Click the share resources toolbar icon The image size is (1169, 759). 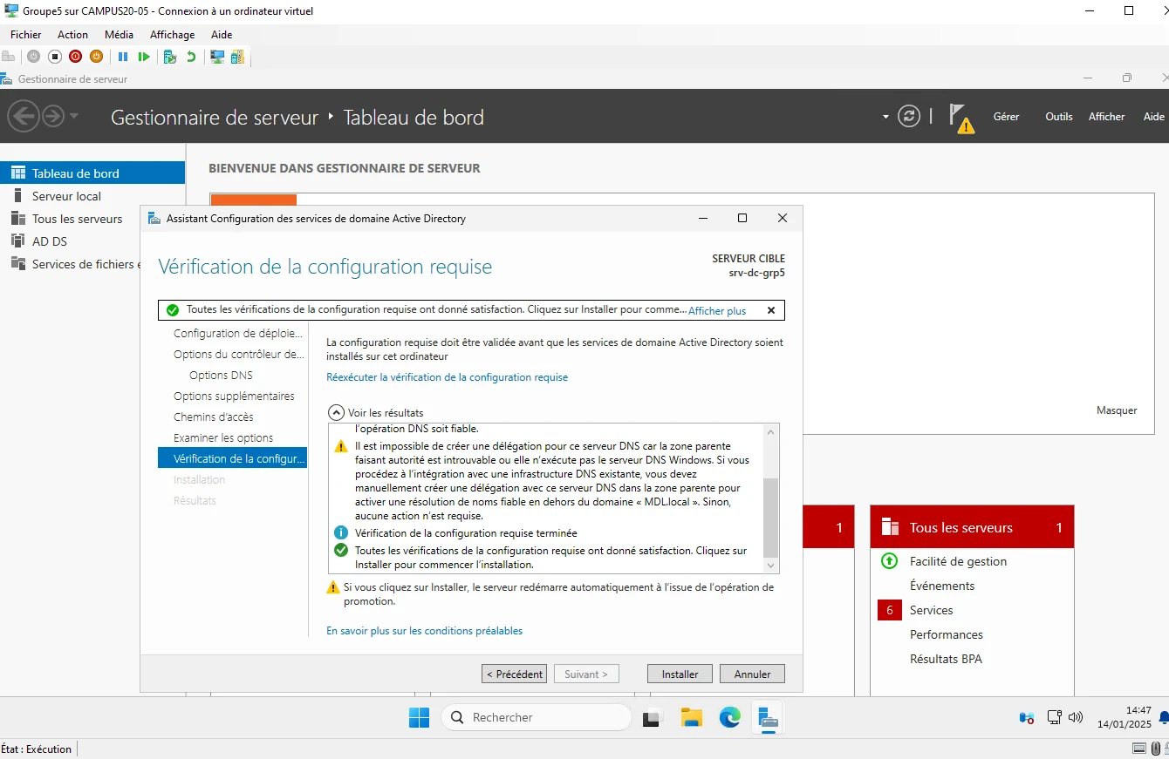237,57
